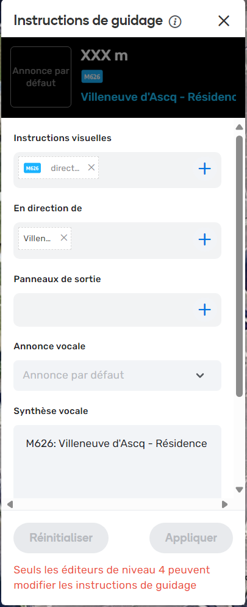Click the info icon beside Instructions de guidage
The image size is (247, 607).
click(175, 22)
